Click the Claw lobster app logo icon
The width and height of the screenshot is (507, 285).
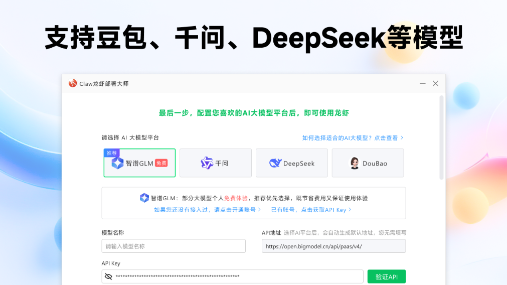(x=73, y=83)
